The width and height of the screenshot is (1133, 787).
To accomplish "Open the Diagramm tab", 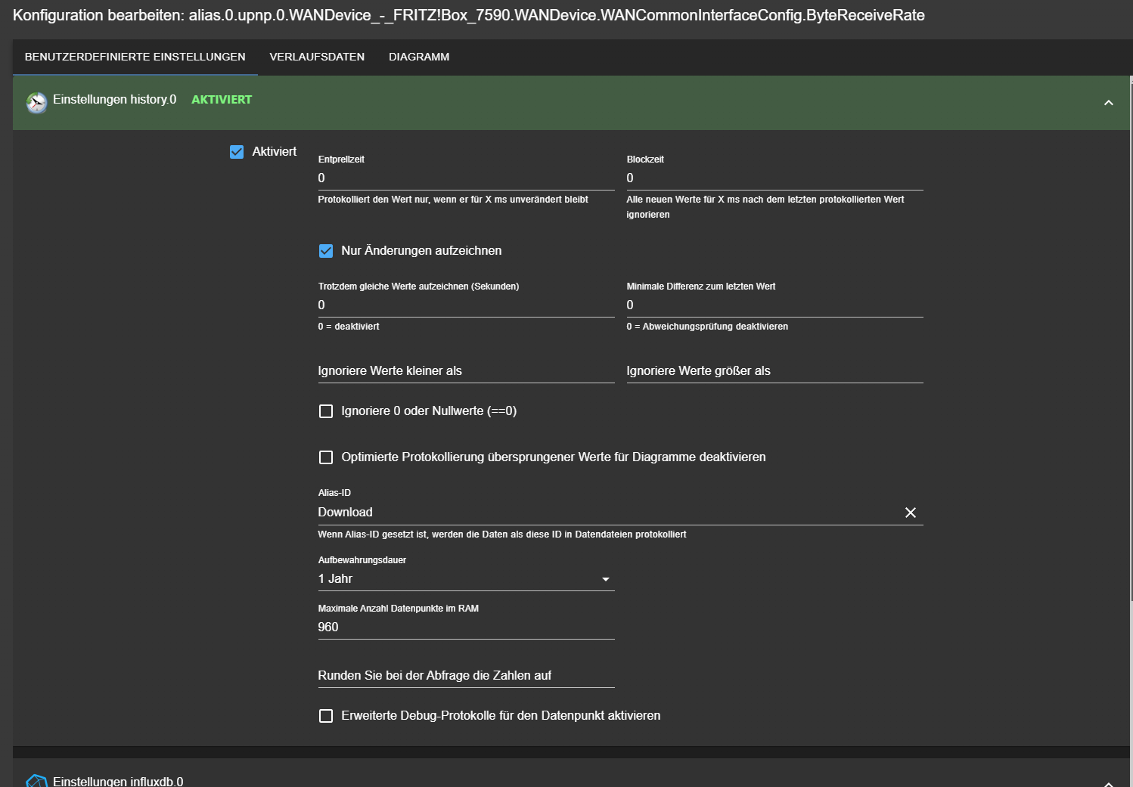I will pyautogui.click(x=418, y=57).
